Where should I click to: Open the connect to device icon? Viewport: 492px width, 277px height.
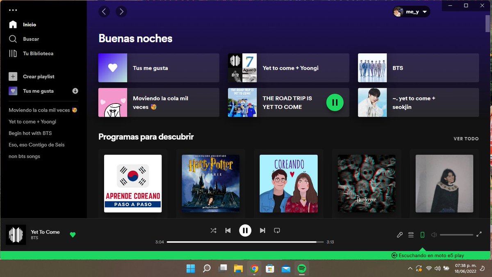[422, 235]
